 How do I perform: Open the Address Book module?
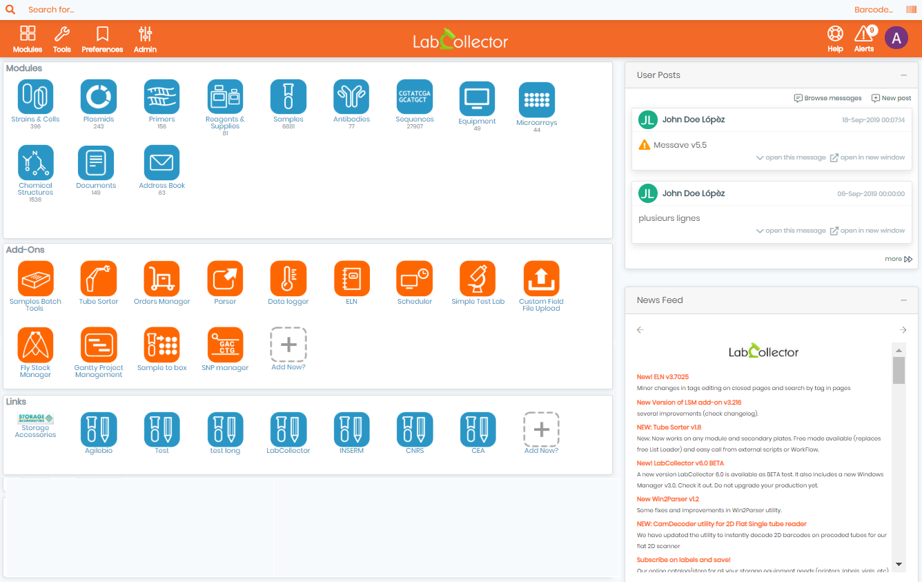(161, 163)
